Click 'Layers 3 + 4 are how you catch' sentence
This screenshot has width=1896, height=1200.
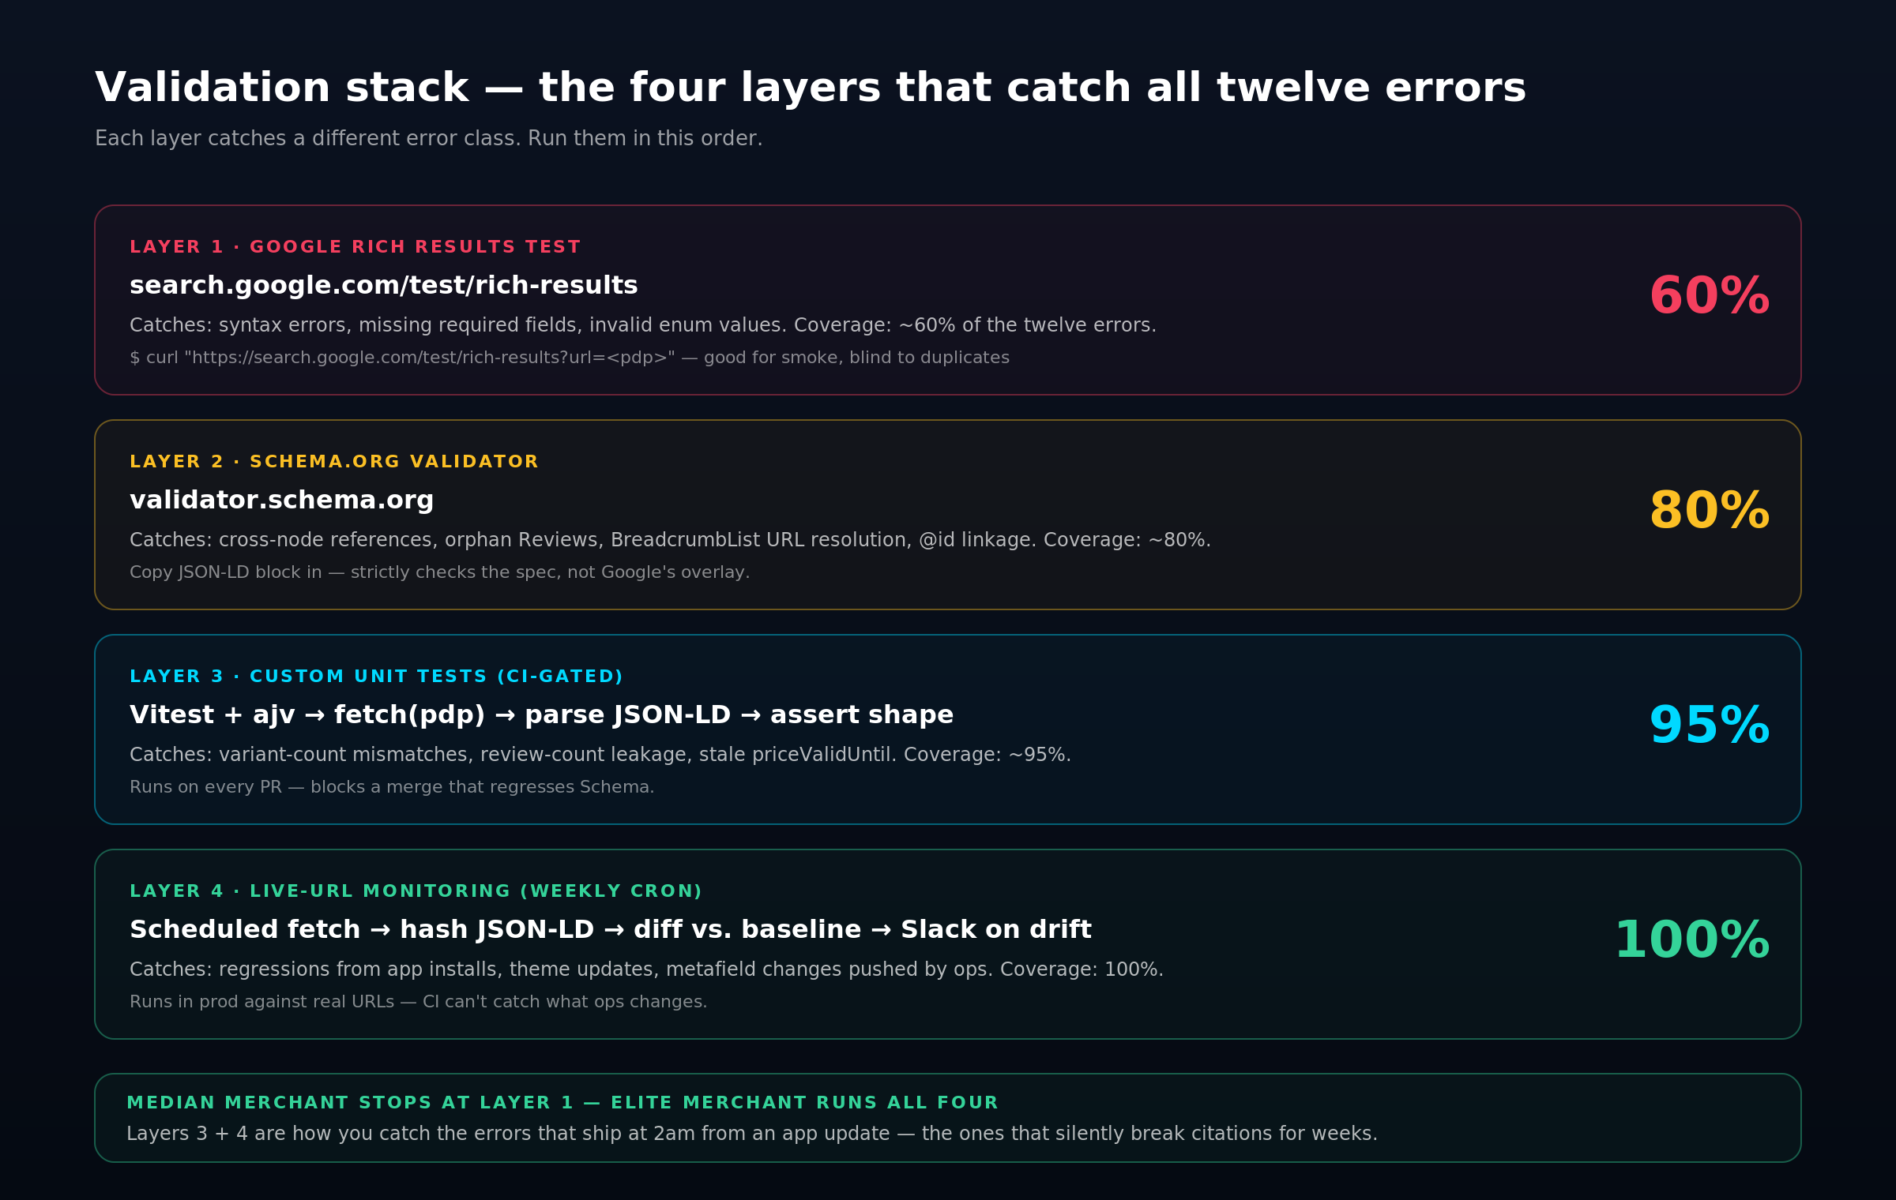tap(752, 1134)
